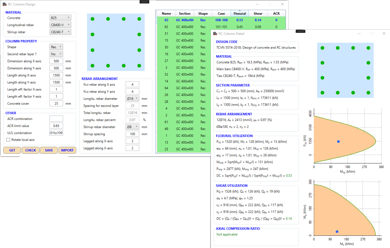Click the N.o rebar along X axis field
The width and height of the screenshot is (390, 248).
click(132, 84)
